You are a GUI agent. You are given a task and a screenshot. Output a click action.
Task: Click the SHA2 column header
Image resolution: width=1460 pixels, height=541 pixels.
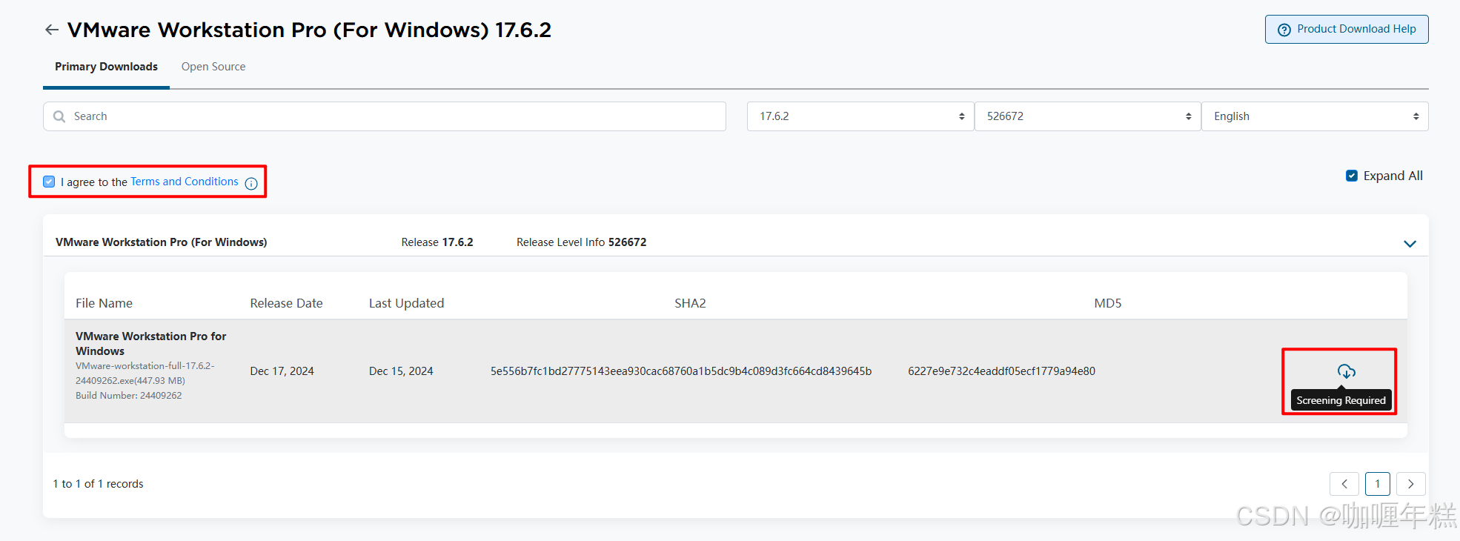tap(690, 303)
